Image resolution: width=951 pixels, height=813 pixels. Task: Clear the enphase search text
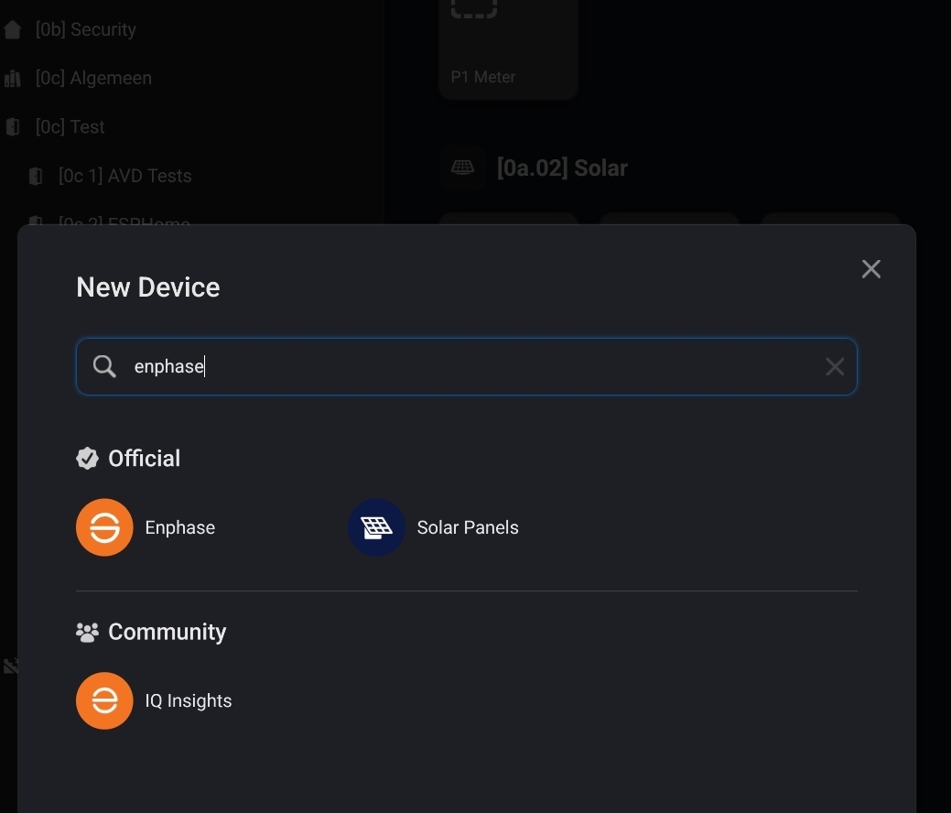click(x=835, y=366)
